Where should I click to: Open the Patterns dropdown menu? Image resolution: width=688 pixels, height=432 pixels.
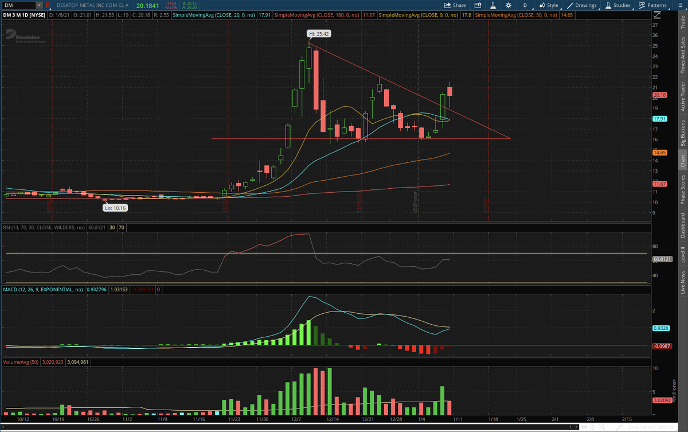coord(652,5)
